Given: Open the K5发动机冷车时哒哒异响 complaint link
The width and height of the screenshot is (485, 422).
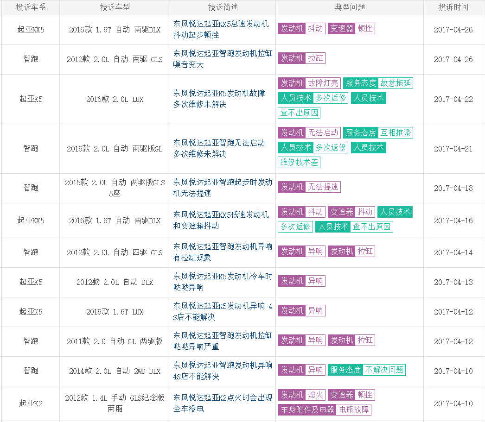Looking at the screenshot, I should coord(223,282).
